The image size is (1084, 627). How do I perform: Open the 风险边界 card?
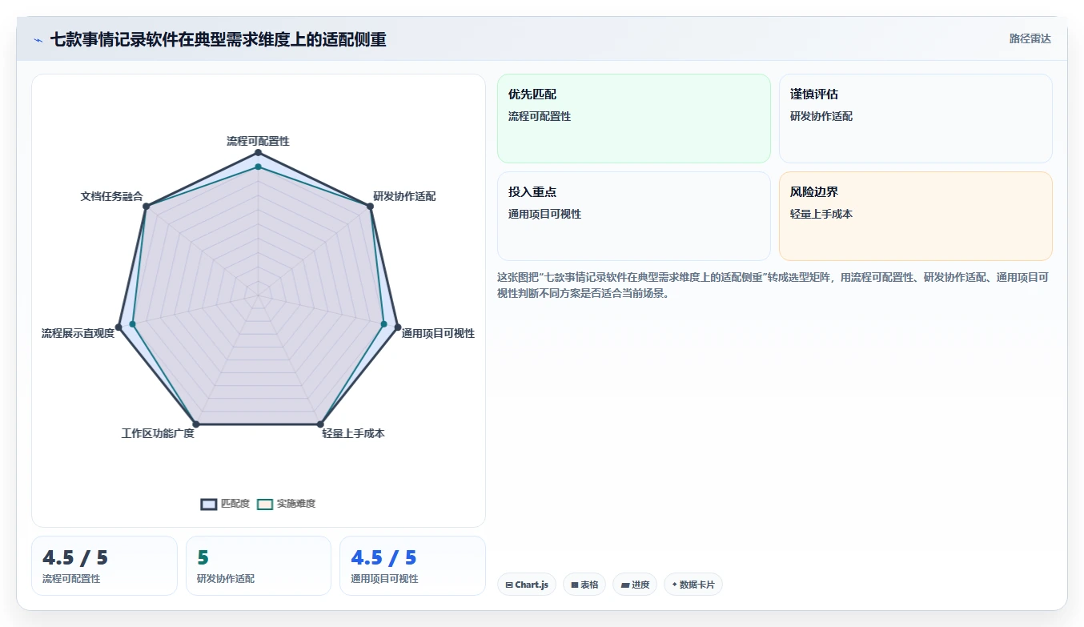[915, 216]
